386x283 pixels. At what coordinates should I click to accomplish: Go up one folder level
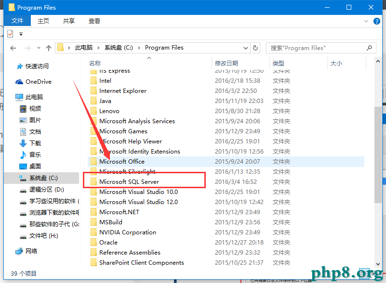tap(49, 48)
